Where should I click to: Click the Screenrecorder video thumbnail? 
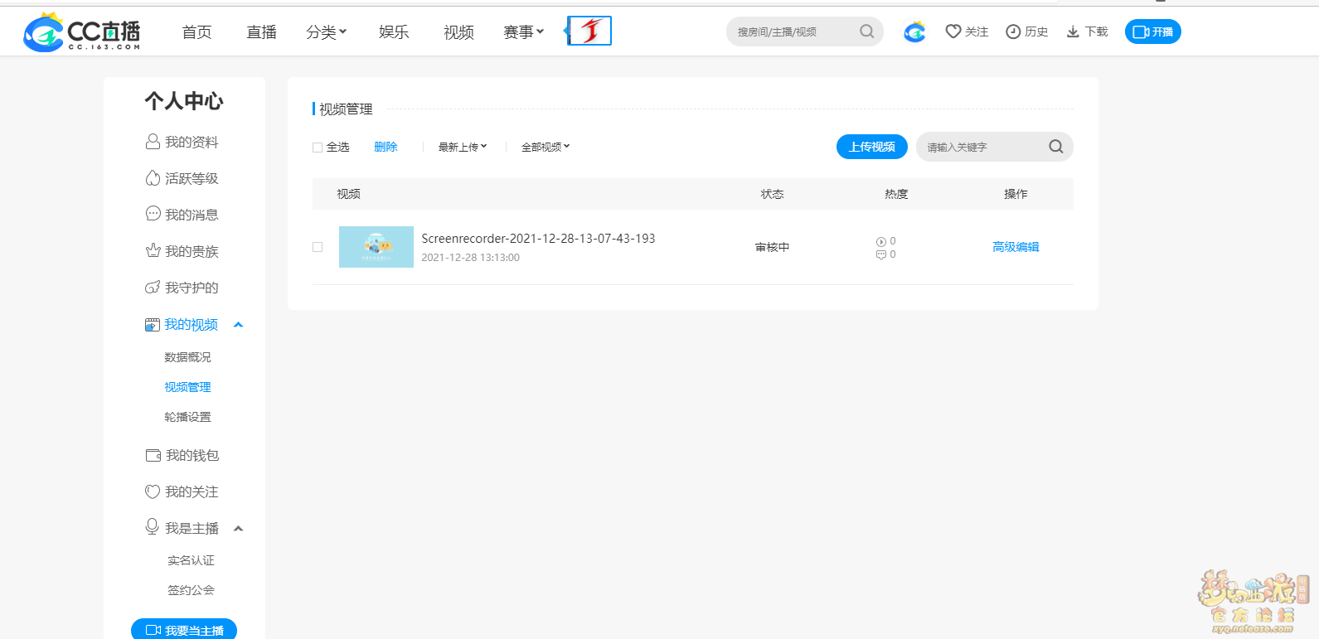376,247
